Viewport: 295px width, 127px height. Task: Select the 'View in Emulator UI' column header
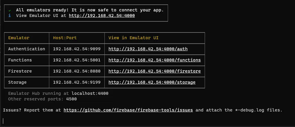click(x=133, y=38)
